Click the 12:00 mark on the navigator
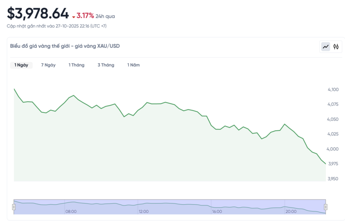 (x=144, y=211)
